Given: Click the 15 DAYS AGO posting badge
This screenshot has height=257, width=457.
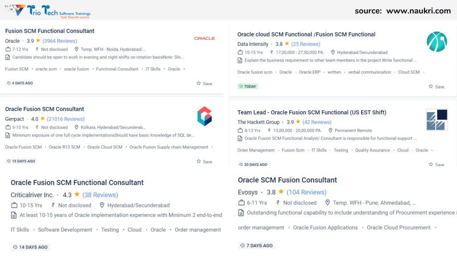Looking at the screenshot, I should click(x=21, y=161).
